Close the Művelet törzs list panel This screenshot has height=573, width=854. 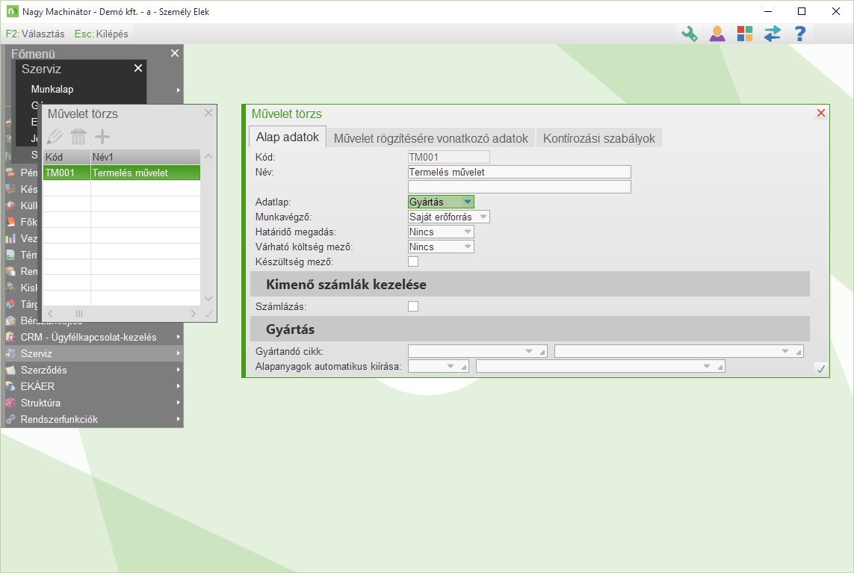(x=208, y=113)
